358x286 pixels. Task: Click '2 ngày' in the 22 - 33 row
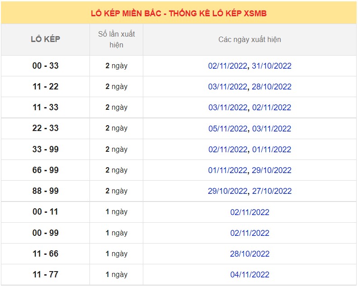117,128
